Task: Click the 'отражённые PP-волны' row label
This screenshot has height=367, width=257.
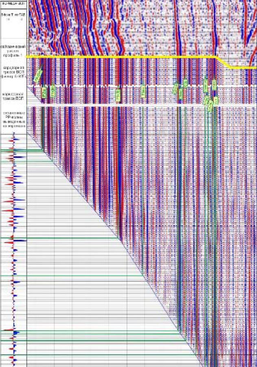Action: pyautogui.click(x=13, y=120)
